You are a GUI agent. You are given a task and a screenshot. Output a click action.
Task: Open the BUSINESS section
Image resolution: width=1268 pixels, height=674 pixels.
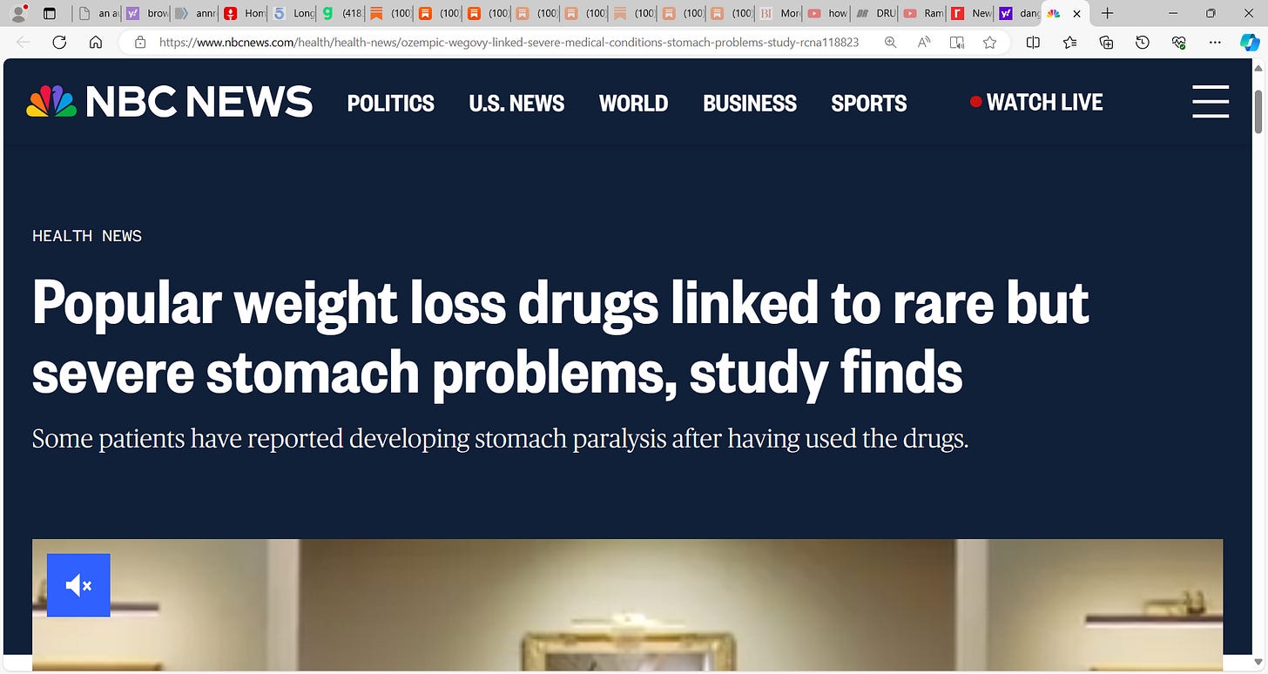click(750, 103)
